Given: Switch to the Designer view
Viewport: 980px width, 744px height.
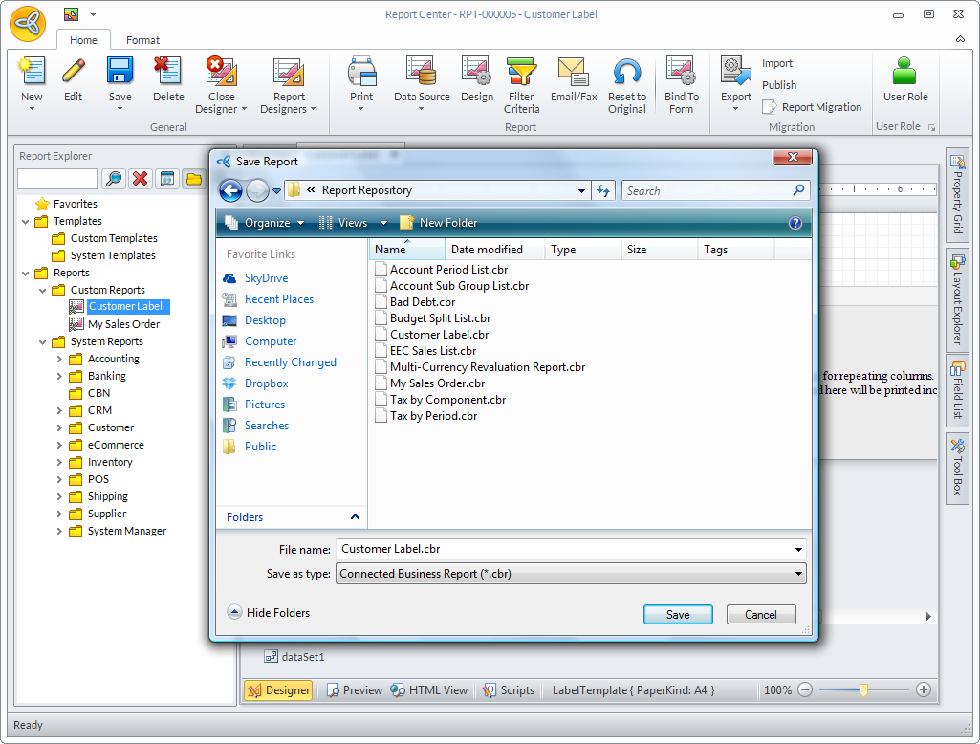Looking at the screenshot, I should point(278,690).
